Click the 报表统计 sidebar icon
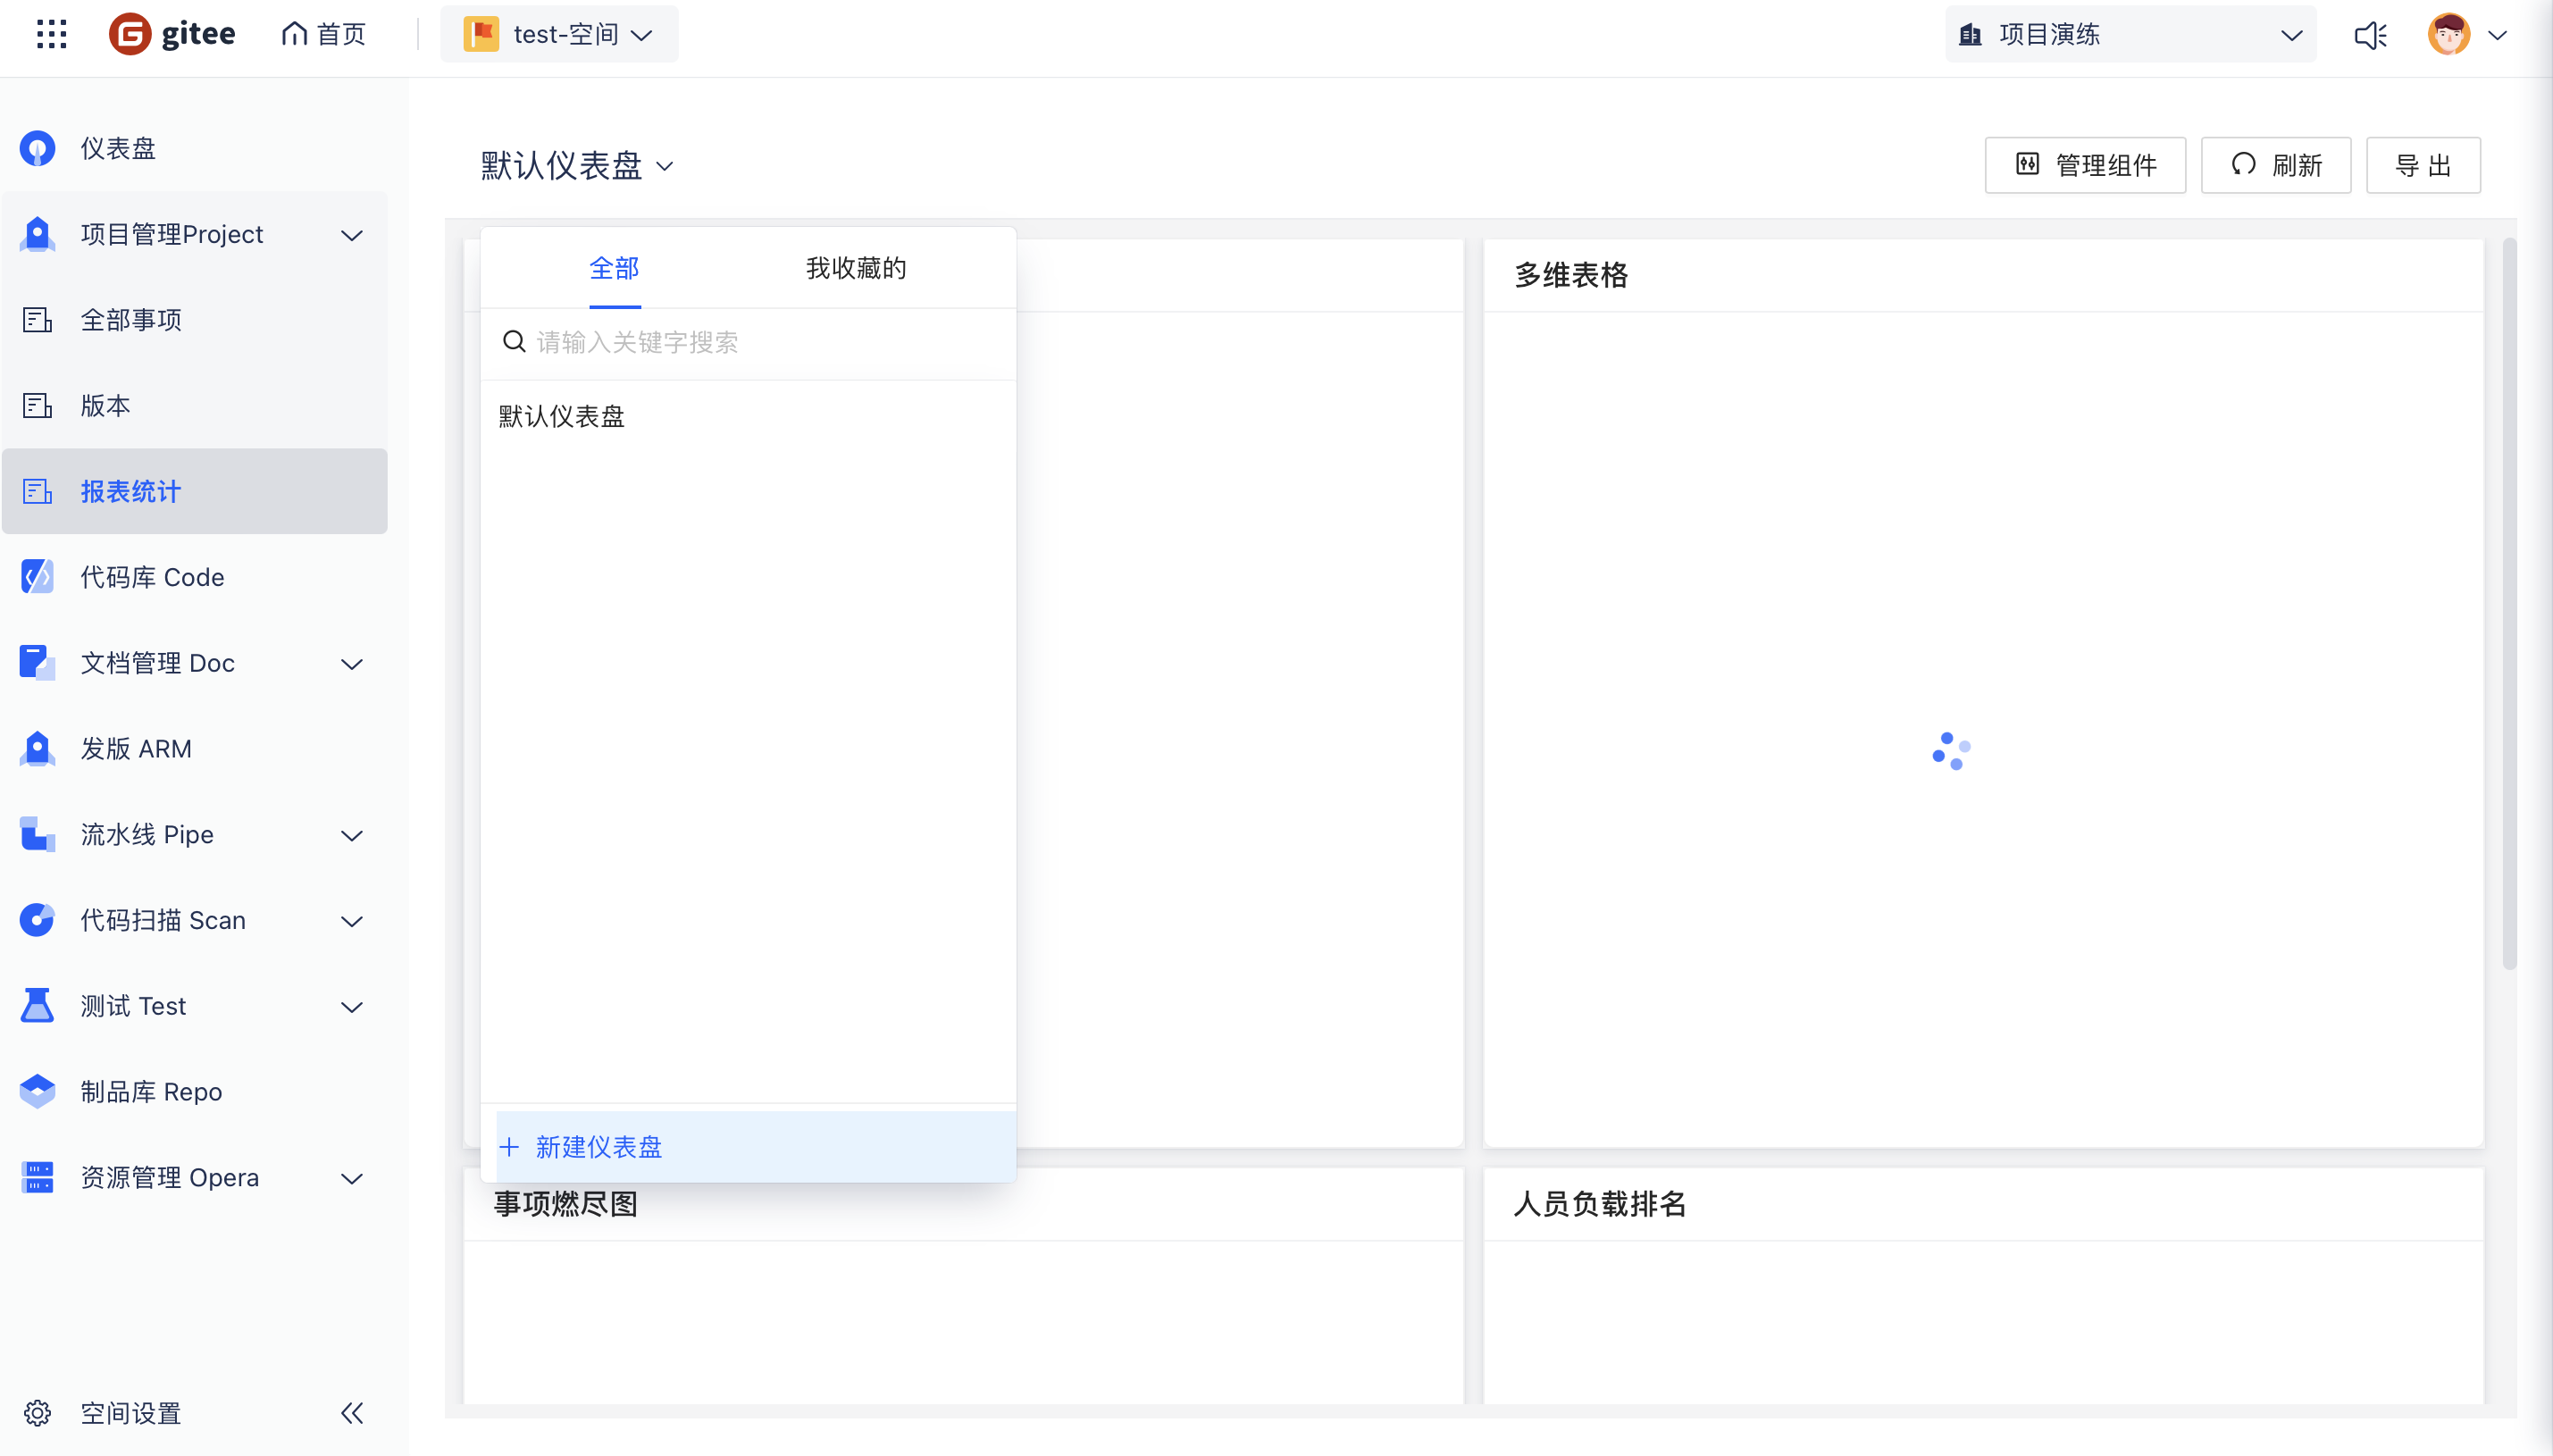 [37, 491]
